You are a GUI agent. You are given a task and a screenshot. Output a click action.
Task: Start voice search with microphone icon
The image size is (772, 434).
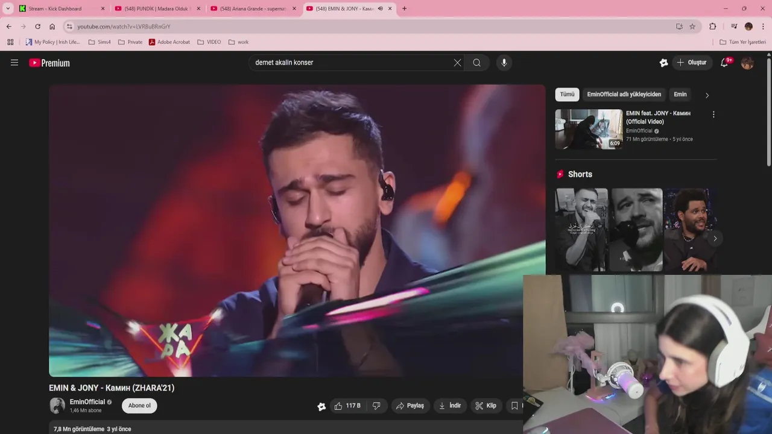pos(504,63)
